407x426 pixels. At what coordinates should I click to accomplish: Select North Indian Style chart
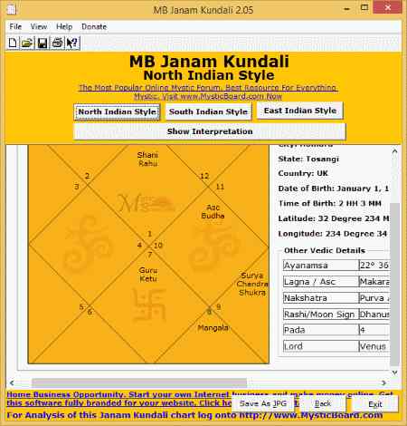click(x=117, y=111)
